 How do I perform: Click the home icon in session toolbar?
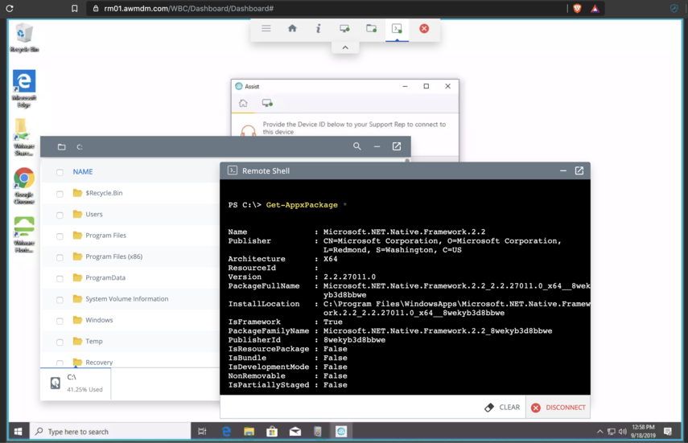click(292, 29)
